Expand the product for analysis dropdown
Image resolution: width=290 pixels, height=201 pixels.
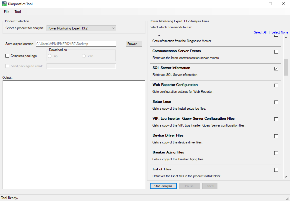pyautogui.click(x=81, y=28)
